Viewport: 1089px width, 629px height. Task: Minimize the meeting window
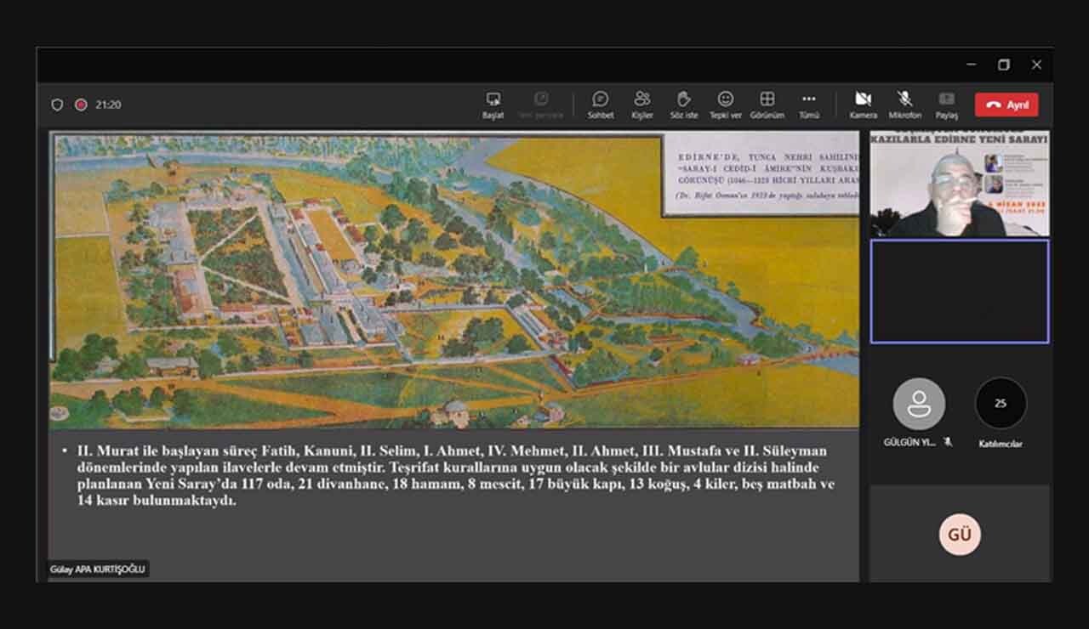(972, 65)
